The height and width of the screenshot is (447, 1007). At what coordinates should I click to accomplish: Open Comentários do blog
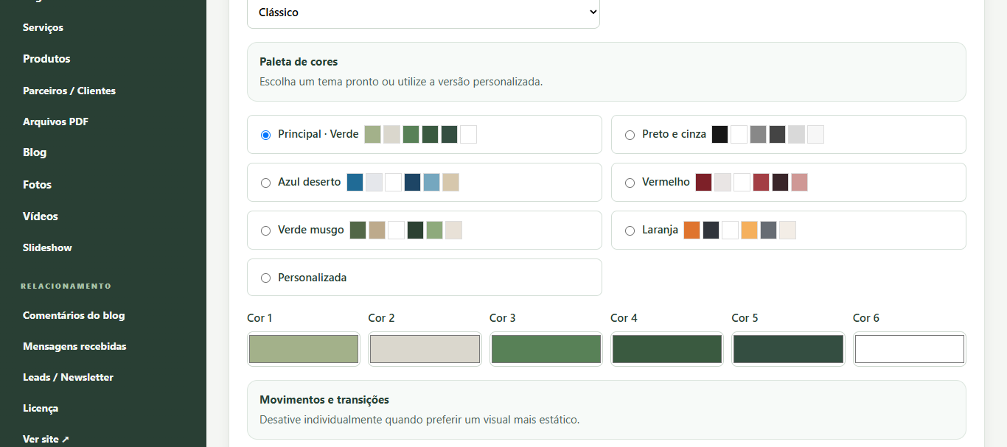tap(74, 315)
